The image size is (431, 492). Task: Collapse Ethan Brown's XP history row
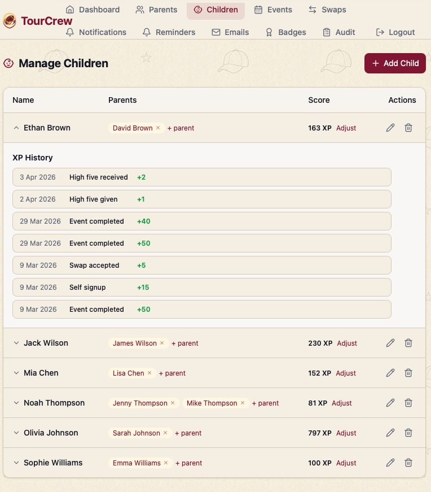(16, 128)
